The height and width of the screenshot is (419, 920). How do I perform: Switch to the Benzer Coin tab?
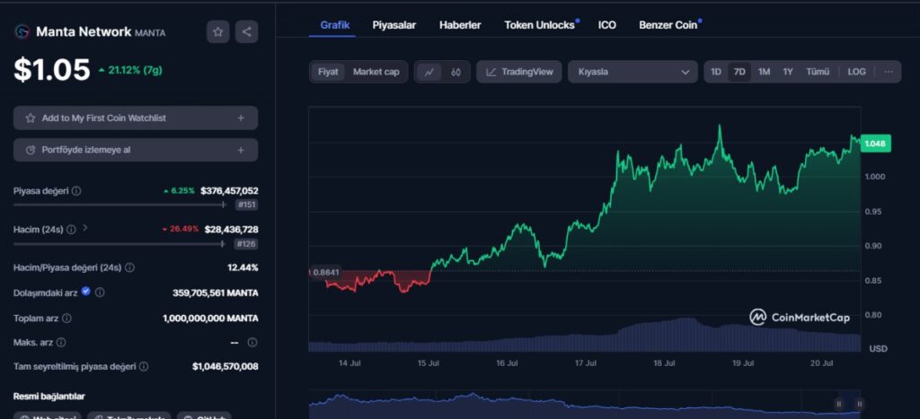pos(668,25)
